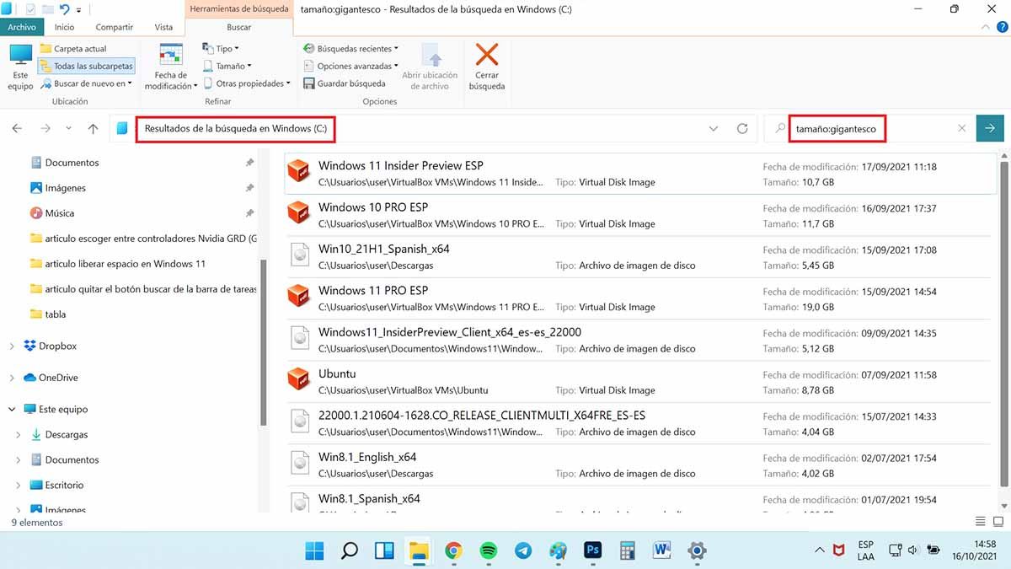This screenshot has height=569, width=1011.
Task: Select Windows 11 Insider Preview ESP result
Action: 641,174
